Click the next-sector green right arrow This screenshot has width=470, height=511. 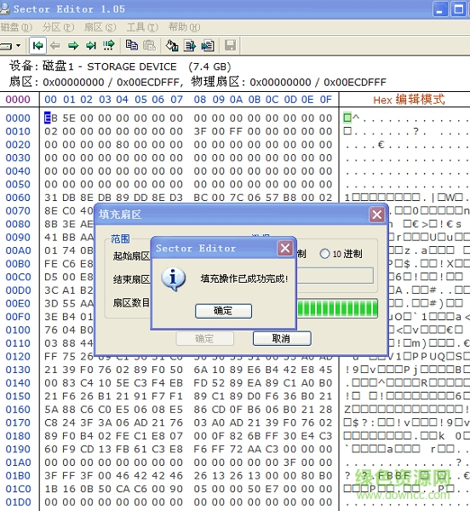(x=73, y=46)
